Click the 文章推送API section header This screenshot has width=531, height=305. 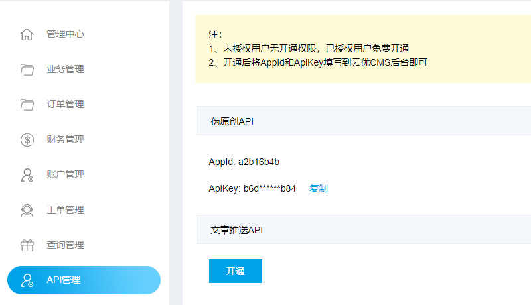237,230
